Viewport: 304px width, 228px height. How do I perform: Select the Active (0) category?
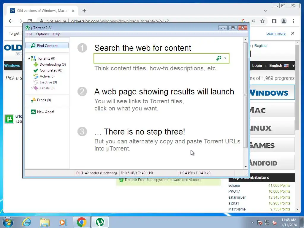click(47, 76)
